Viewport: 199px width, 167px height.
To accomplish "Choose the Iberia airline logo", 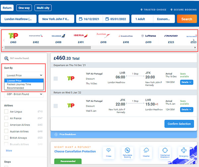I will (81, 35).
